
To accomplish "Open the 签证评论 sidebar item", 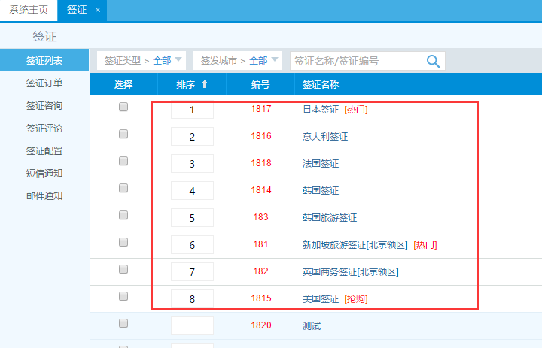I will [x=44, y=128].
